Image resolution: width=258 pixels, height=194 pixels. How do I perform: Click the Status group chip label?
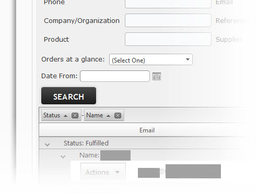(x=52, y=115)
